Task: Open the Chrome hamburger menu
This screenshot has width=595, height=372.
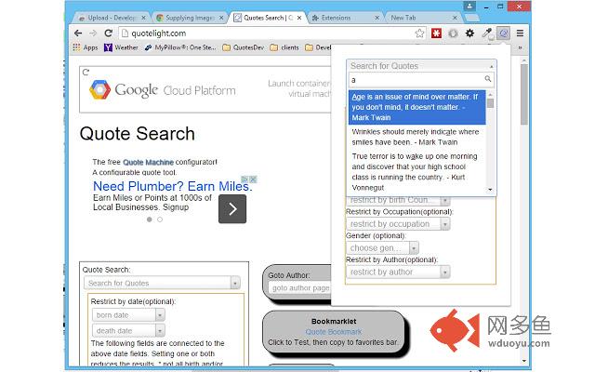Action: [520, 33]
